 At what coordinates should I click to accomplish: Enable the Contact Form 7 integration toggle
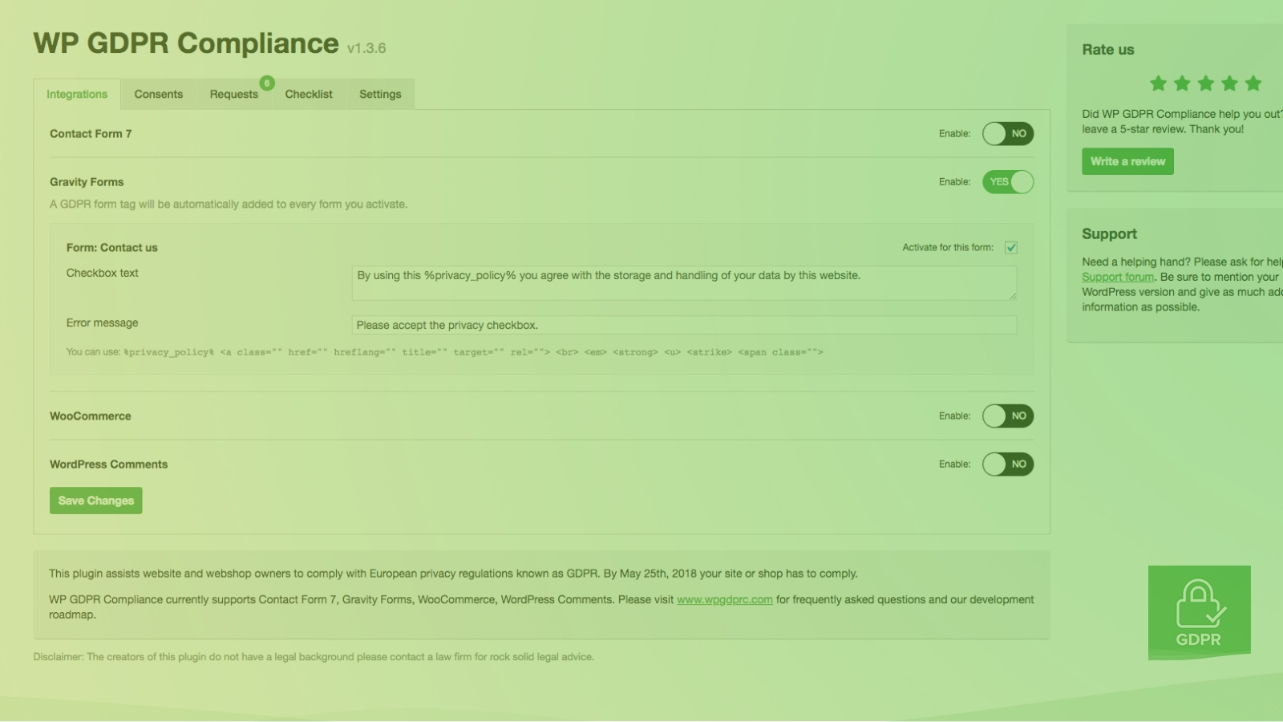pyautogui.click(x=1008, y=134)
